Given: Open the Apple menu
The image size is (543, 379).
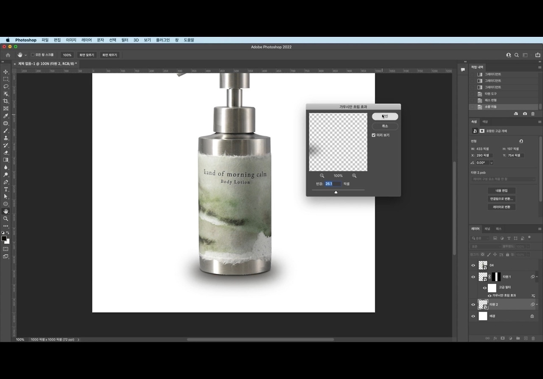Looking at the screenshot, I should click(8, 40).
